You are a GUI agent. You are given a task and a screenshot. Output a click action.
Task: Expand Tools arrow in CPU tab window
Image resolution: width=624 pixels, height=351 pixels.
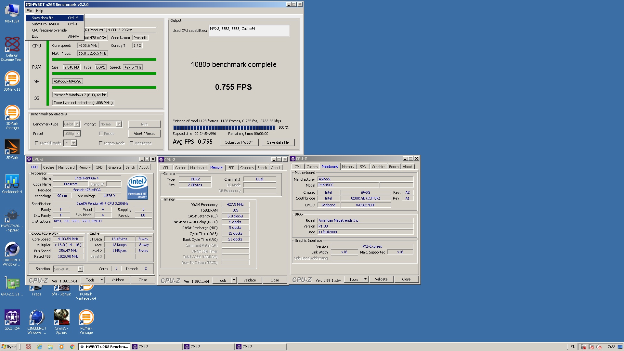(x=102, y=280)
